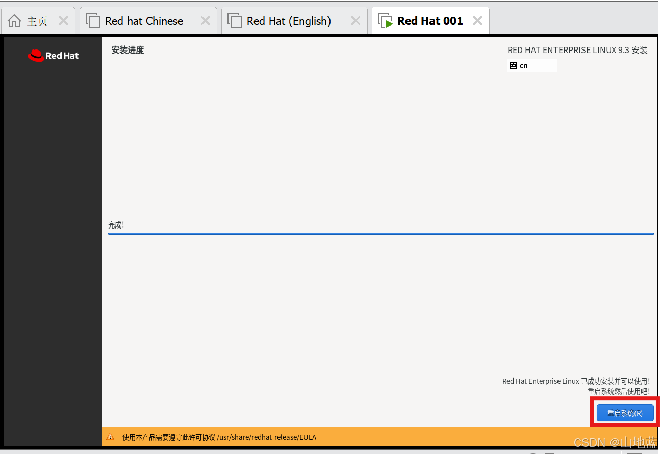This screenshot has height=454, width=660.
Task: Close the Red hat Chinese tab
Action: tap(205, 21)
